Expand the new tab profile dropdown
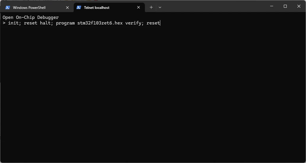Image resolution: width=306 pixels, height=163 pixels. point(160,7)
